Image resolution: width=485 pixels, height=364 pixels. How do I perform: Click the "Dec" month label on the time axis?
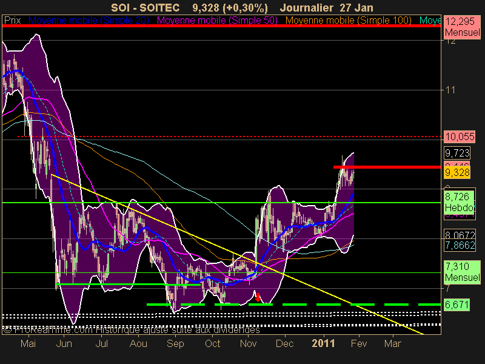point(284,343)
